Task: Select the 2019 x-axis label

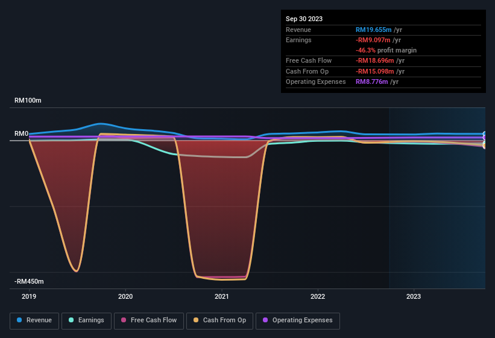Action: point(29,296)
